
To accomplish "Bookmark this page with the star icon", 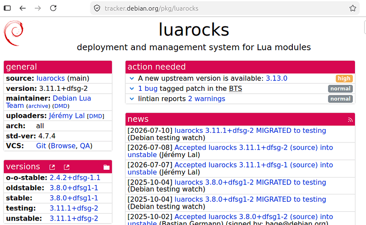I will [353, 8].
